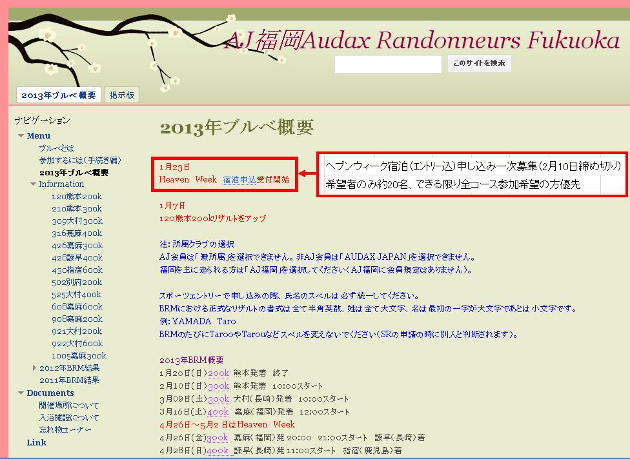This screenshot has height=459, width=630.
Task: Expand the 2012年BRM結果 tree arrow
Action: point(34,367)
